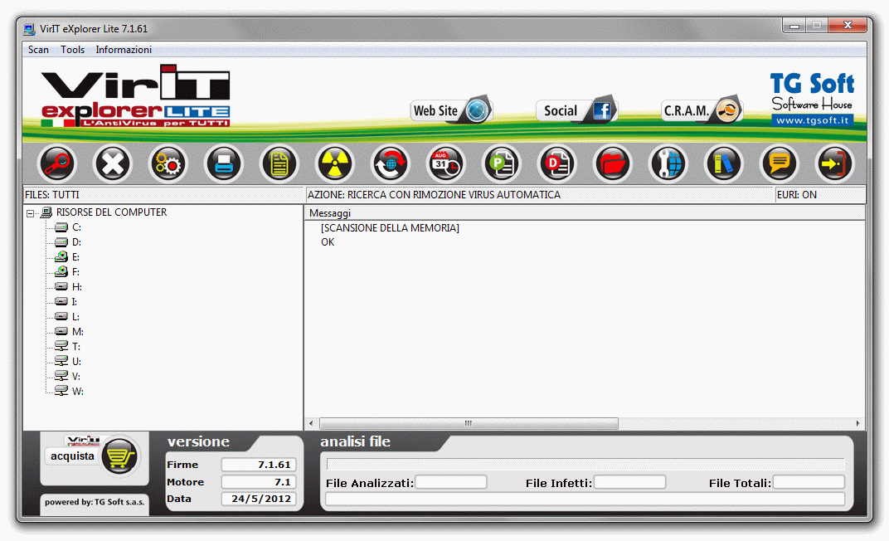Open the red folder selection icon
The image size is (889, 541).
[x=612, y=163]
